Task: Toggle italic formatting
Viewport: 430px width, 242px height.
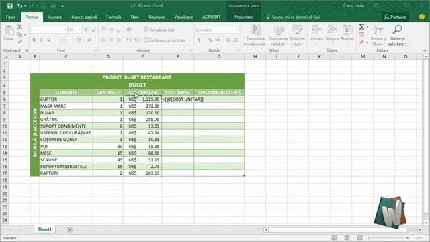Action: pos(42,40)
